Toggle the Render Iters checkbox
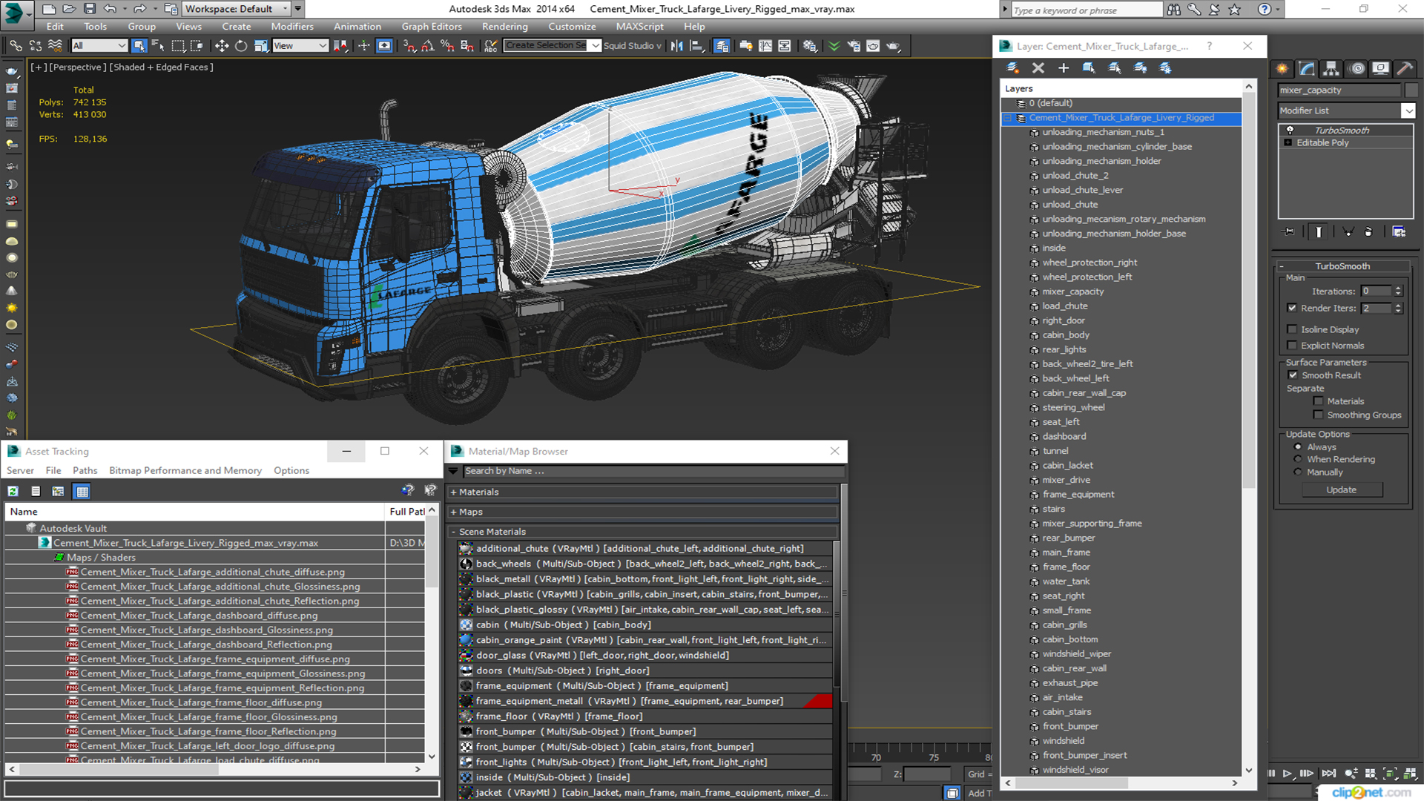This screenshot has height=801, width=1424. pos(1292,308)
